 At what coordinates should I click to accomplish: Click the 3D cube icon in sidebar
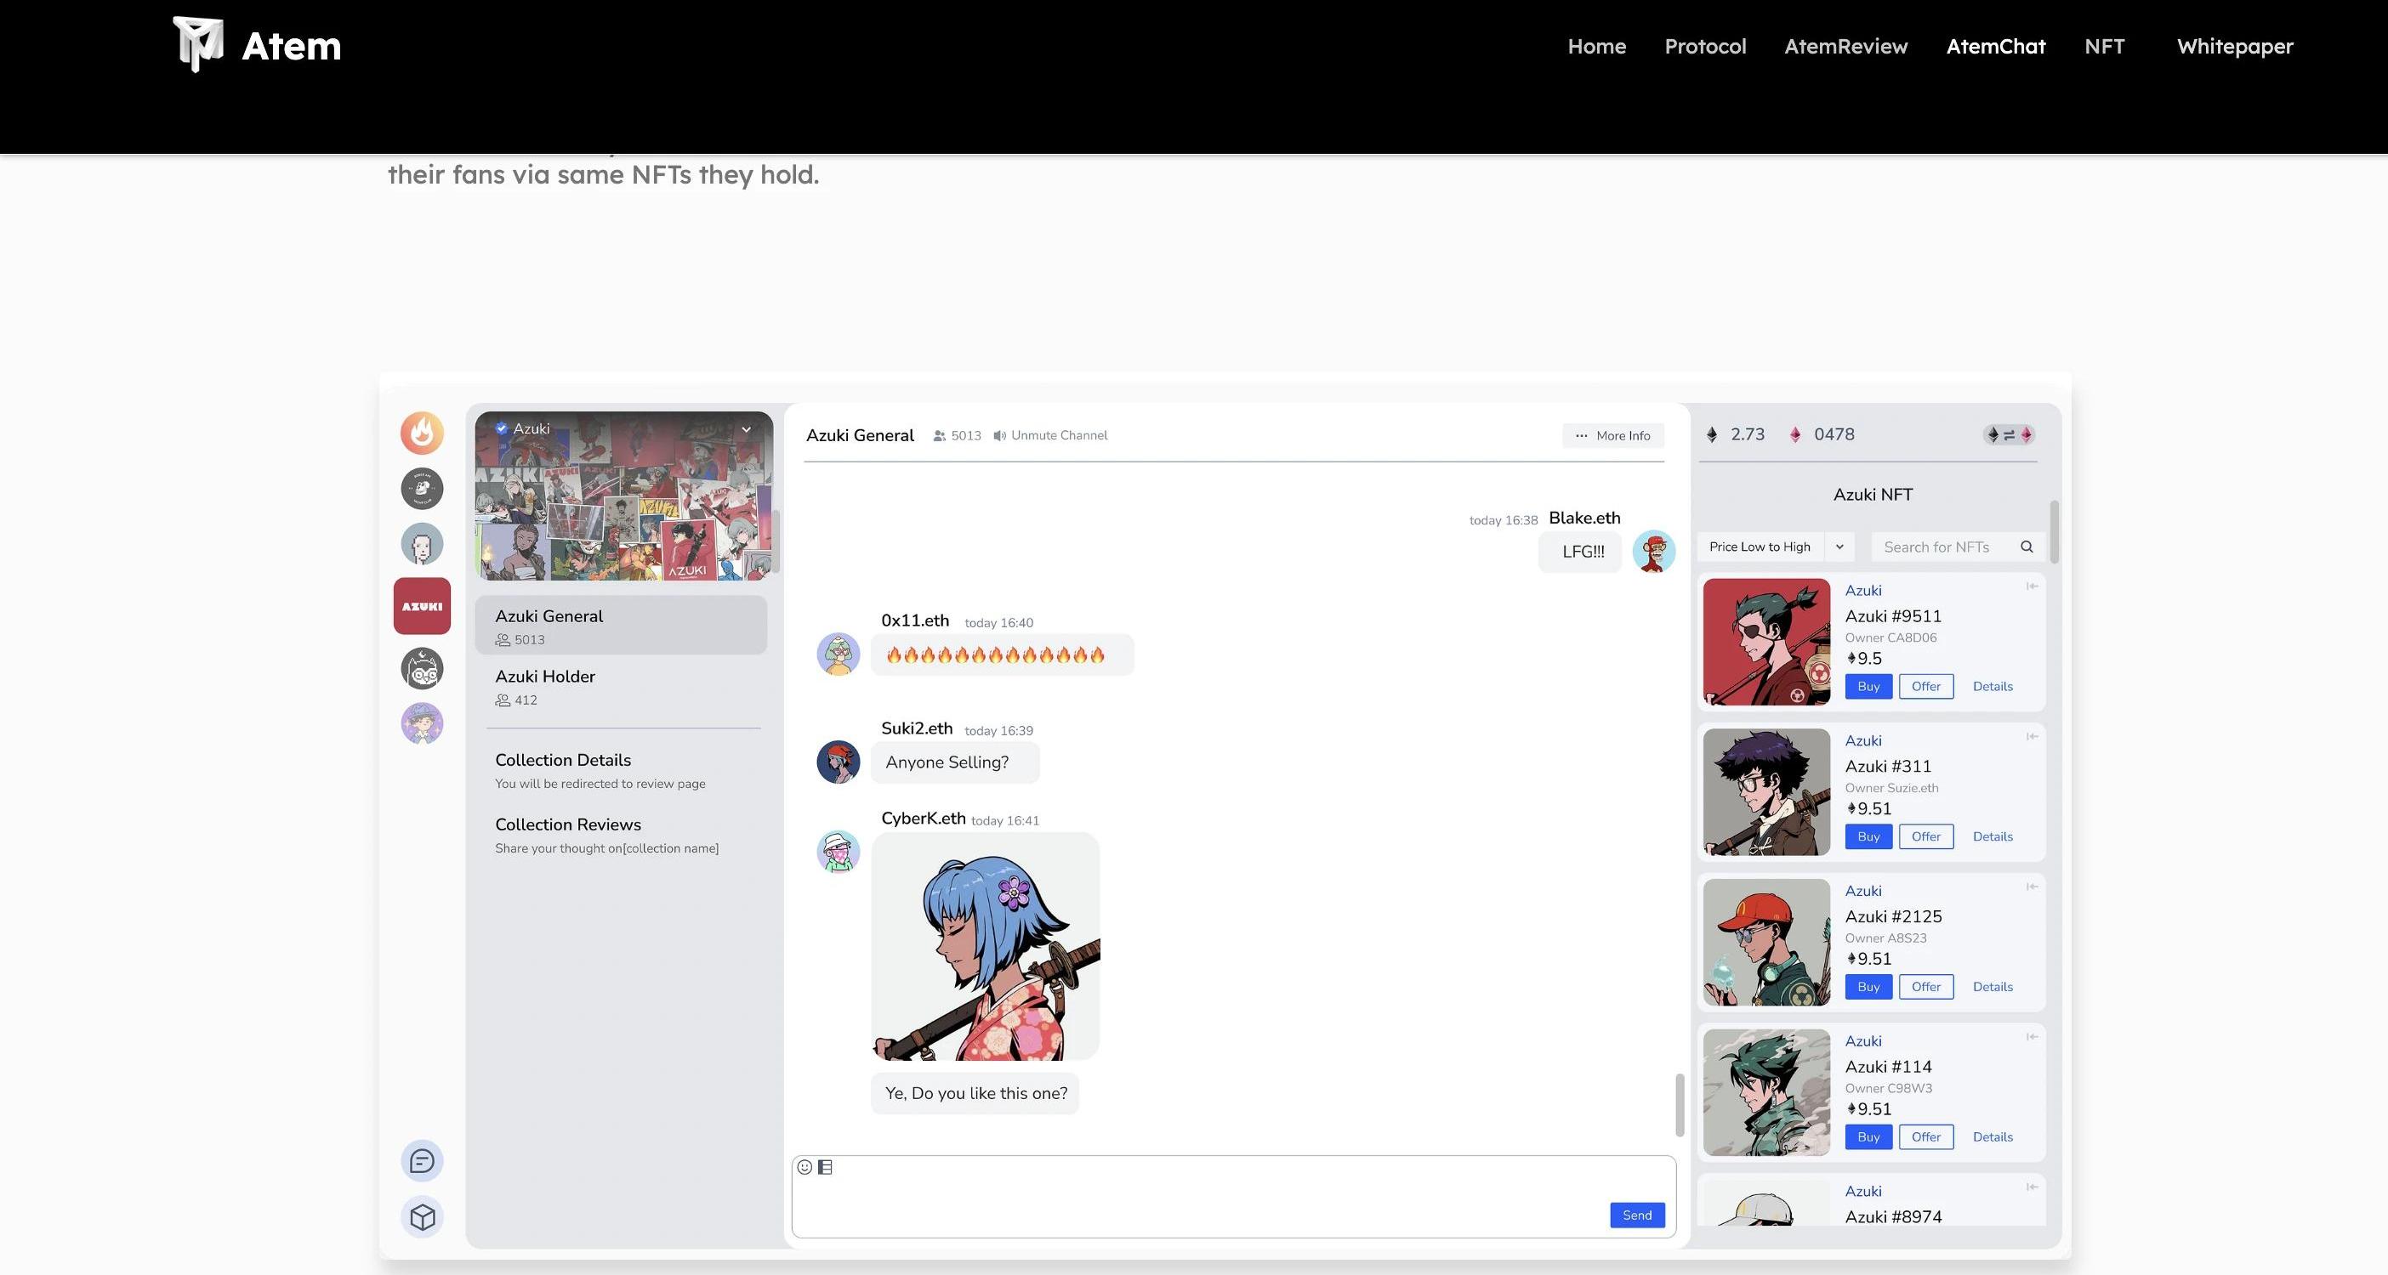(x=422, y=1215)
